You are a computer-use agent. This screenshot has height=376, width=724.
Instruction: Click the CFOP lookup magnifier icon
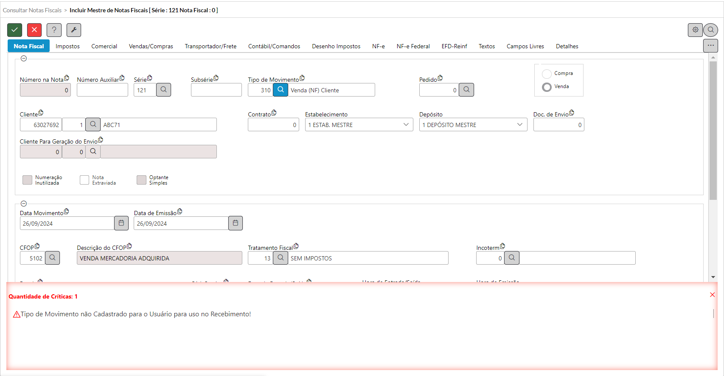click(x=53, y=258)
